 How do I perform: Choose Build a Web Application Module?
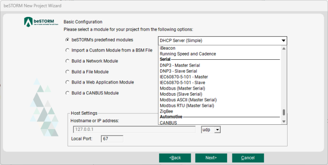click(67, 82)
